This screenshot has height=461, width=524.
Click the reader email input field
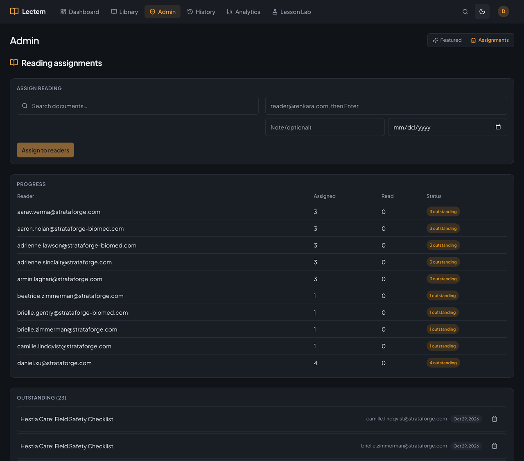[x=386, y=106]
